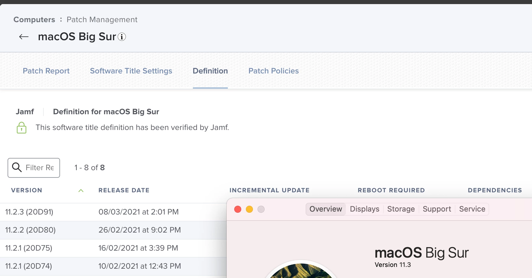Select Overview tab in About window
This screenshot has width=532, height=278.
326,209
